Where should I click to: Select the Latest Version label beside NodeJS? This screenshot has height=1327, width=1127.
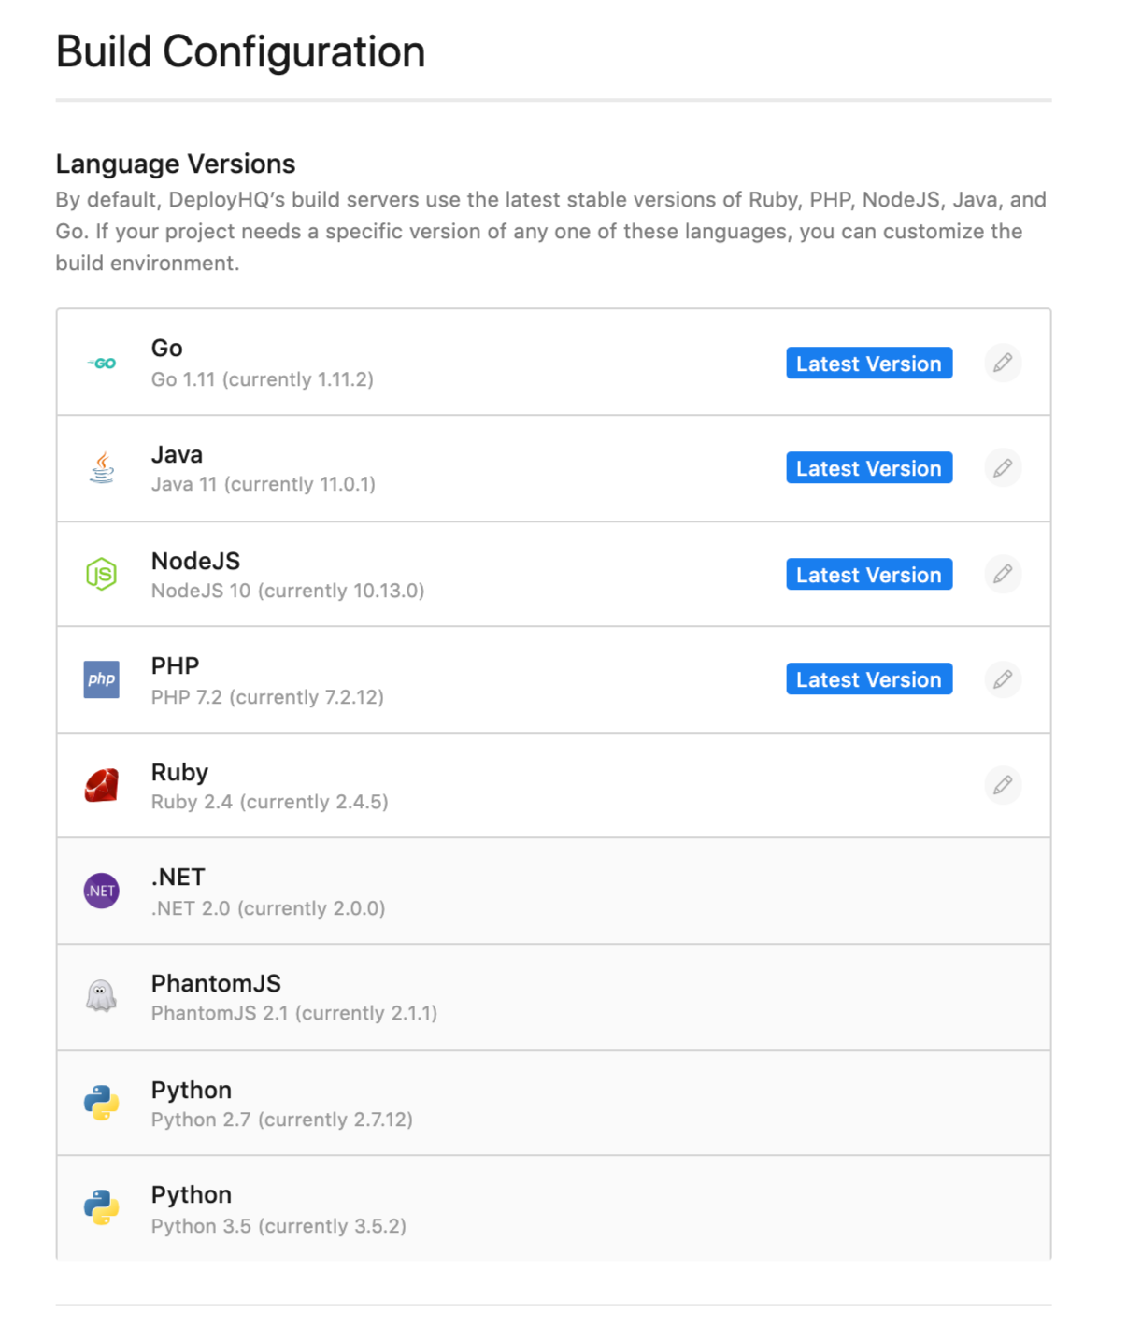[x=868, y=574]
